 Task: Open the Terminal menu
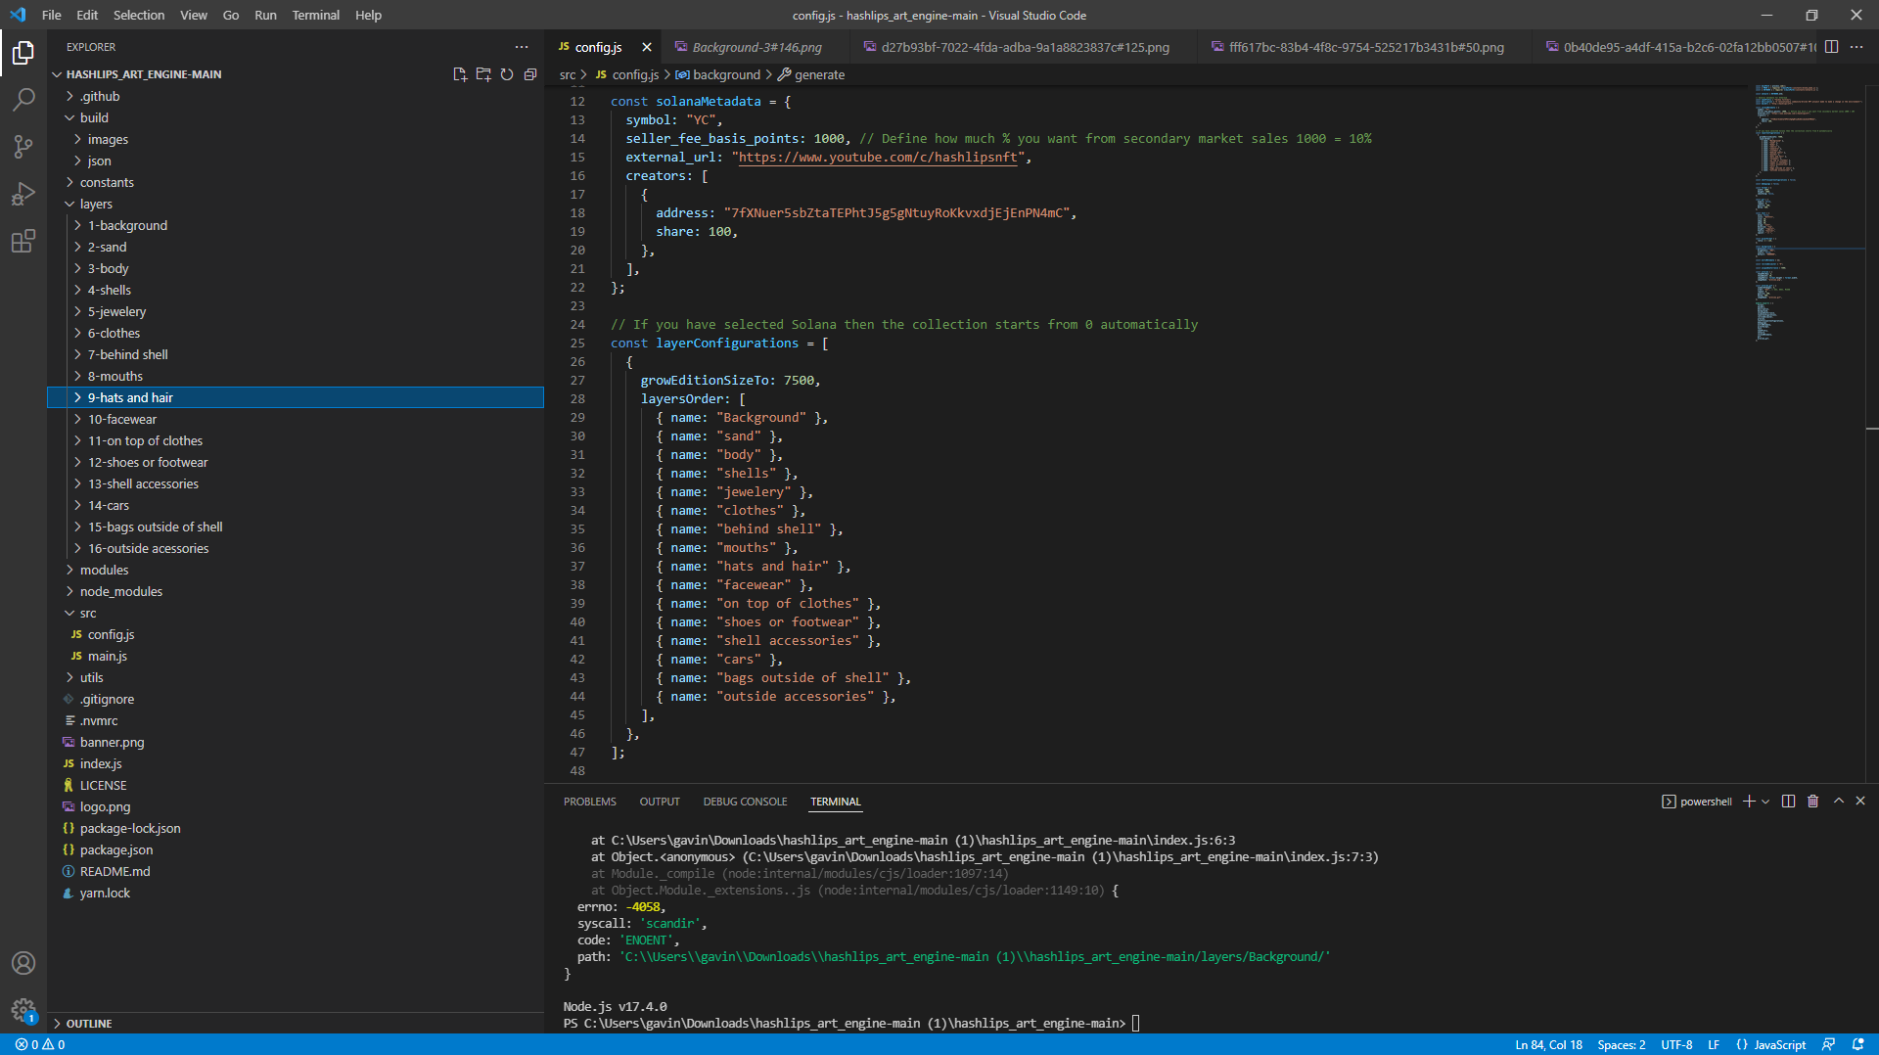point(315,15)
